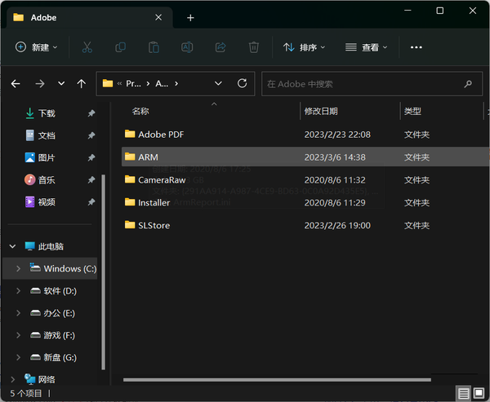Unpin Downloads (下载) via pin icon
This screenshot has height=402, width=490.
tap(91, 113)
